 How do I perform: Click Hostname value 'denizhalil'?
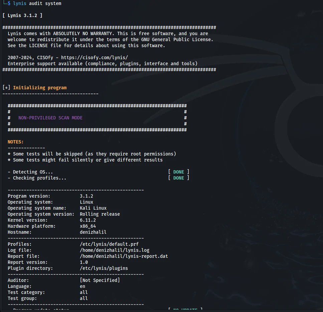tap(93, 232)
